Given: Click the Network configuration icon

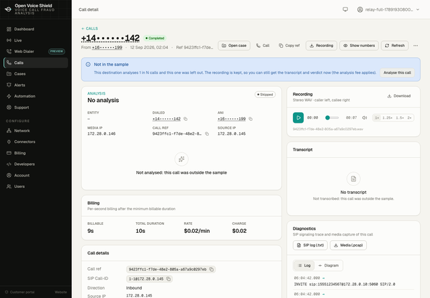Looking at the screenshot, I should click(9, 131).
